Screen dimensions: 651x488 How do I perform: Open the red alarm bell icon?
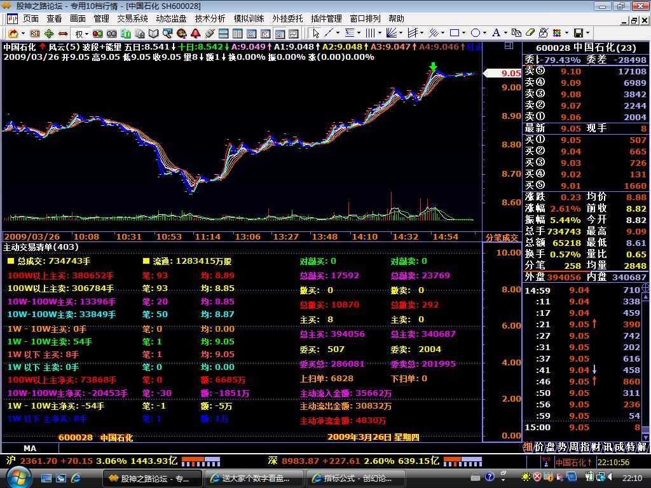196,33
